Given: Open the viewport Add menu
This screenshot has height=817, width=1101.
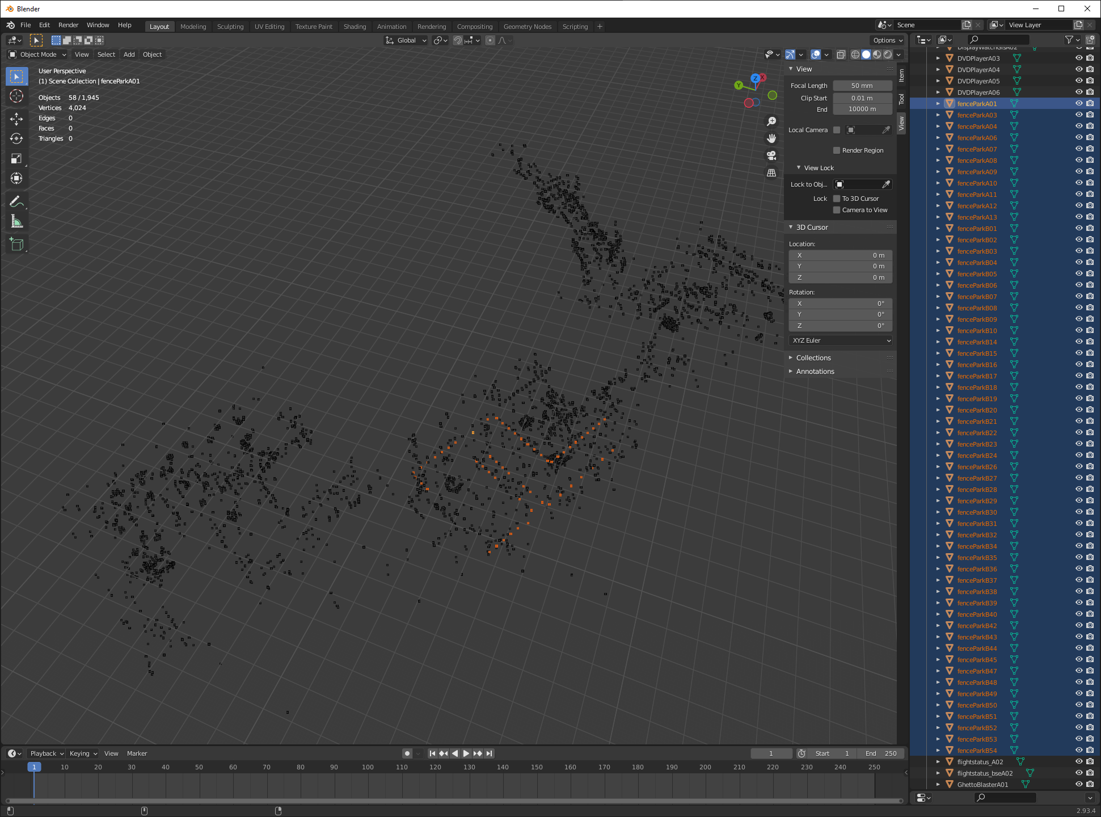Looking at the screenshot, I should click(x=129, y=54).
